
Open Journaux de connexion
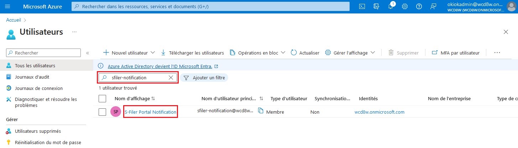[x=39, y=88]
